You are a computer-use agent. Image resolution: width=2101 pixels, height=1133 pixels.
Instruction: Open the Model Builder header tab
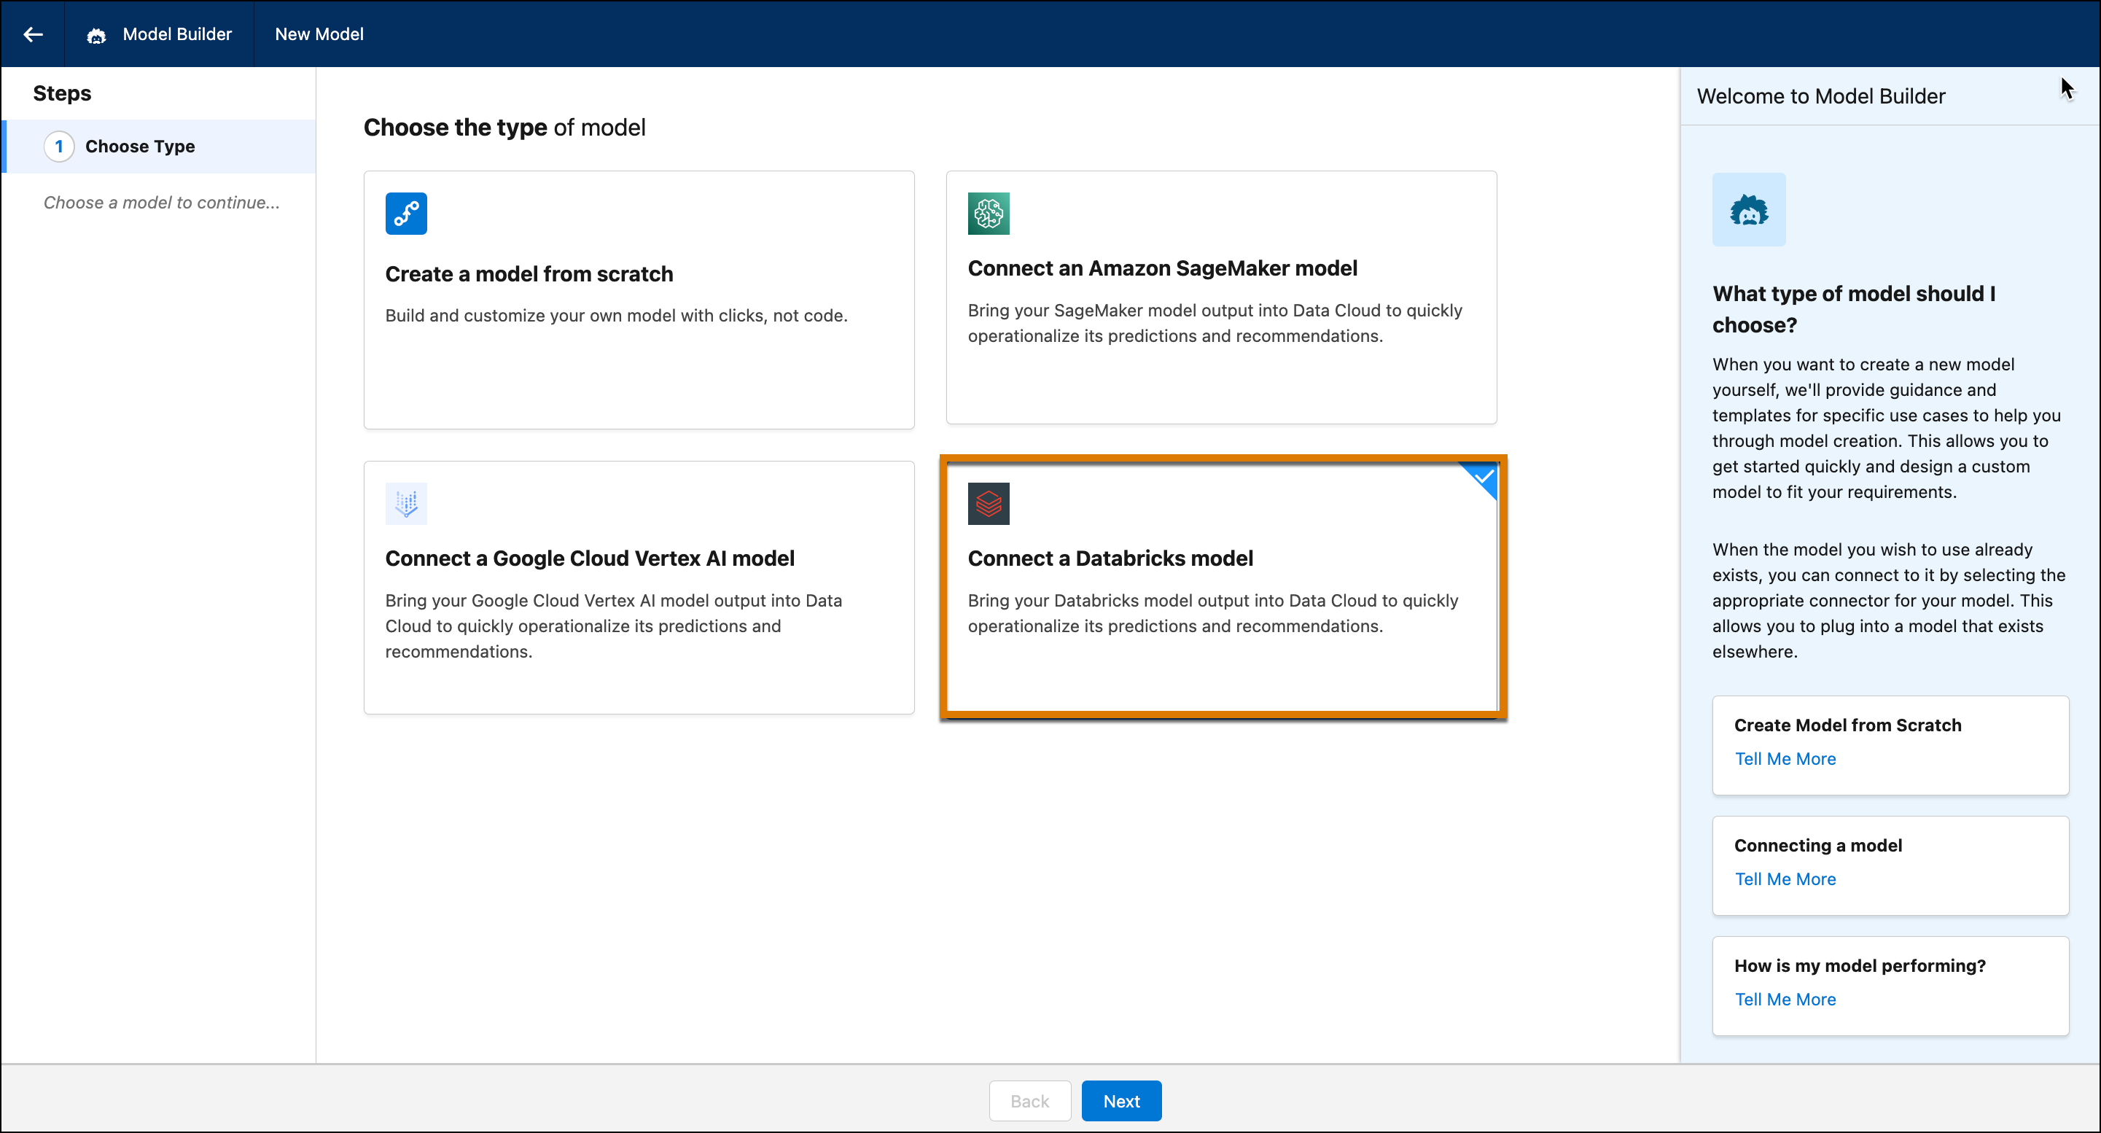pyautogui.click(x=160, y=34)
